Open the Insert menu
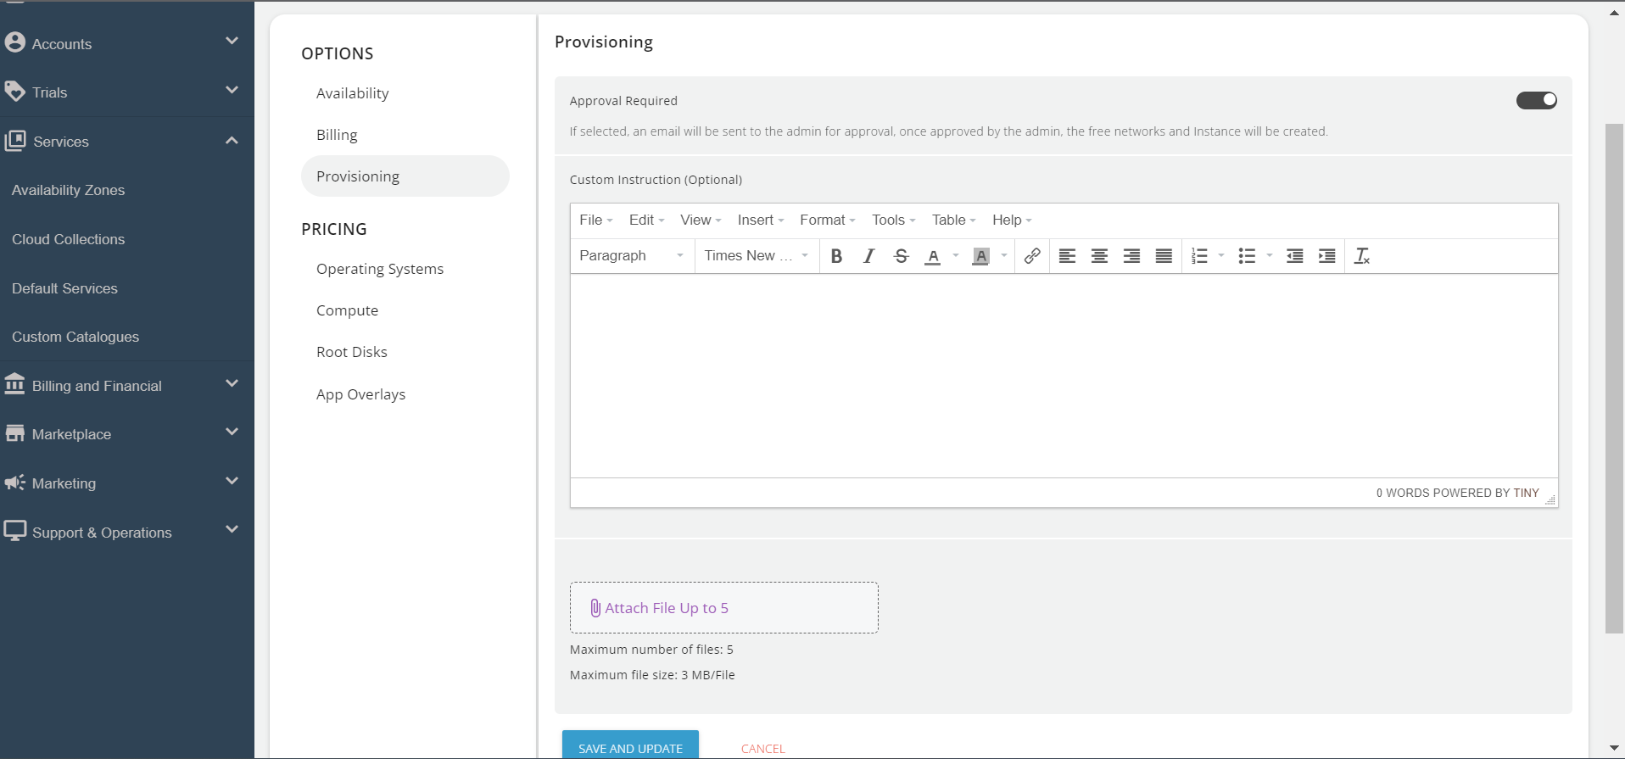Screen dimensions: 1625x759 [760, 220]
